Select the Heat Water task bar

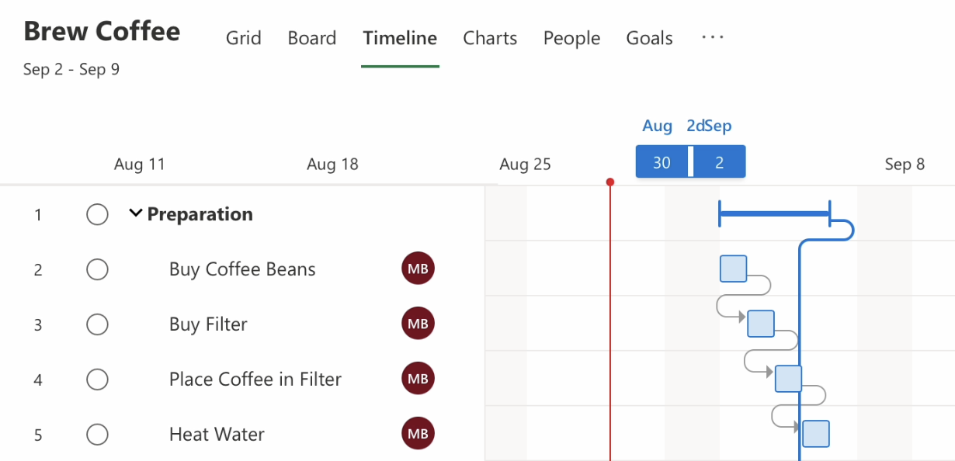pyautogui.click(x=816, y=434)
